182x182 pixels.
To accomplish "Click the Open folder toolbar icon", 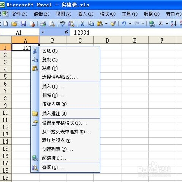I will pos(14,24).
